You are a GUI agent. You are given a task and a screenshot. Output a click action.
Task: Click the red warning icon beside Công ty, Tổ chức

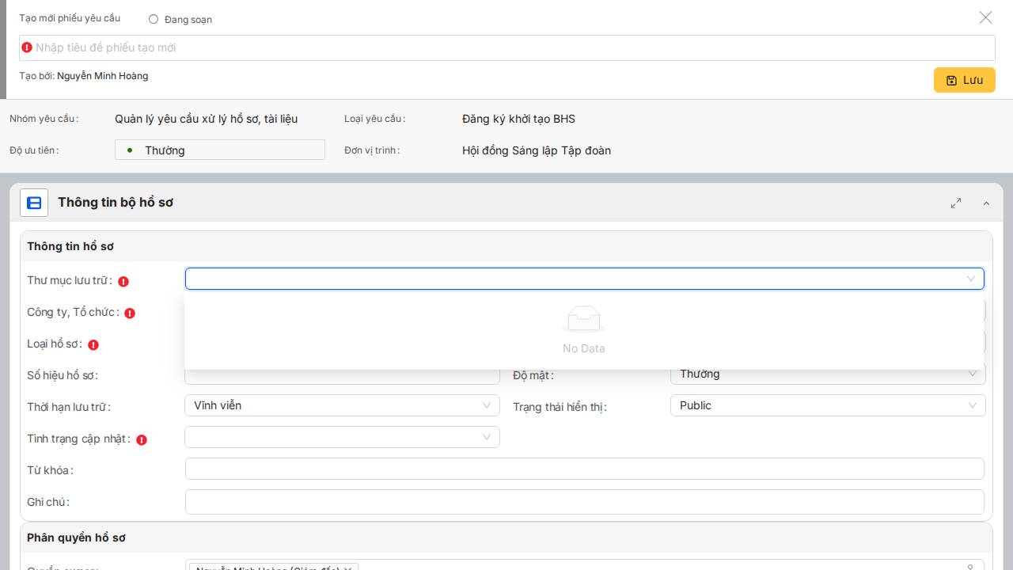click(x=130, y=313)
